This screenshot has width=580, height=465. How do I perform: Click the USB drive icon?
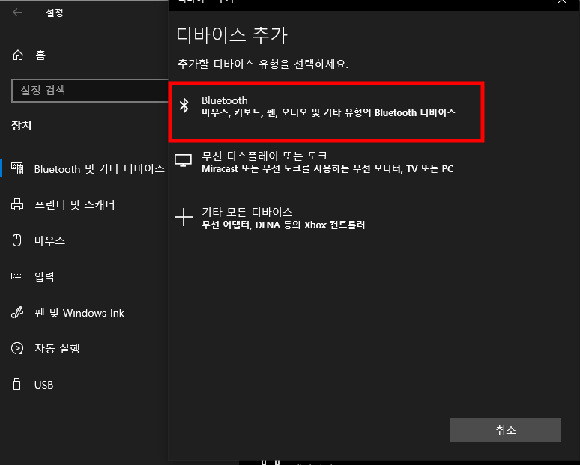16,384
